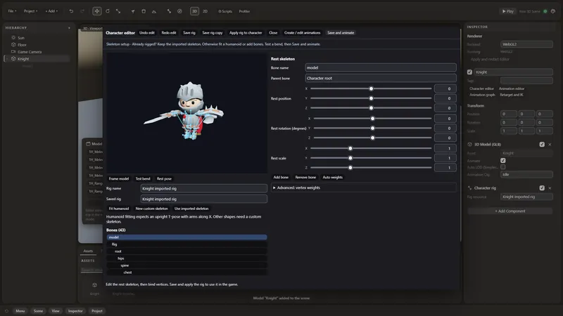Open the File dropdown menu

[x=12, y=11]
